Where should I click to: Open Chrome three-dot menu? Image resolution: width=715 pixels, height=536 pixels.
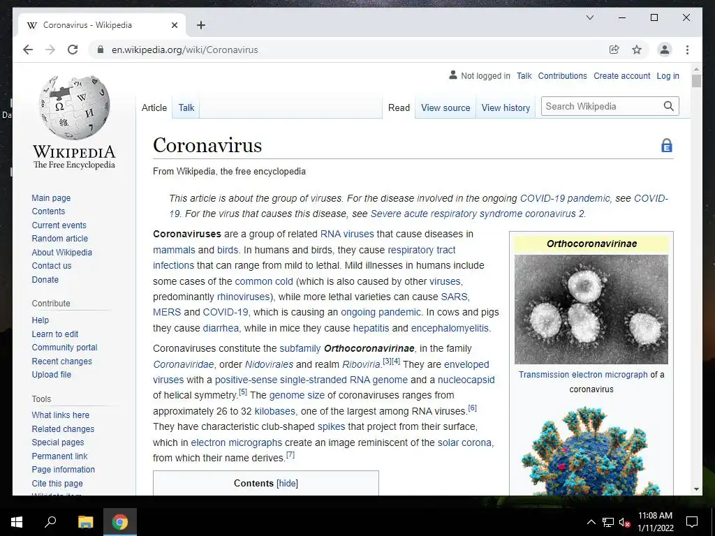[687, 50]
